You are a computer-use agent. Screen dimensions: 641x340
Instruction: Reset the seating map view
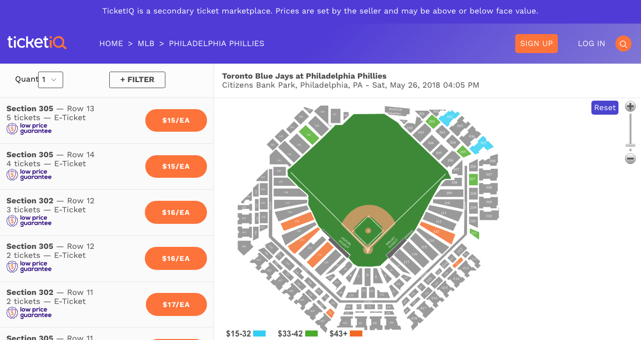pyautogui.click(x=605, y=108)
